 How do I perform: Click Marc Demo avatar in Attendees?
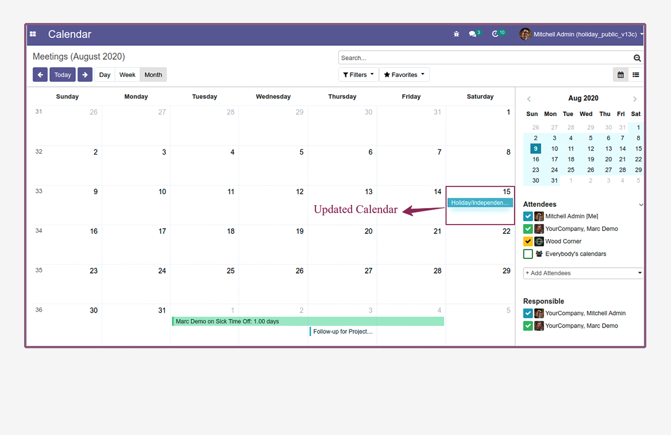coord(539,229)
